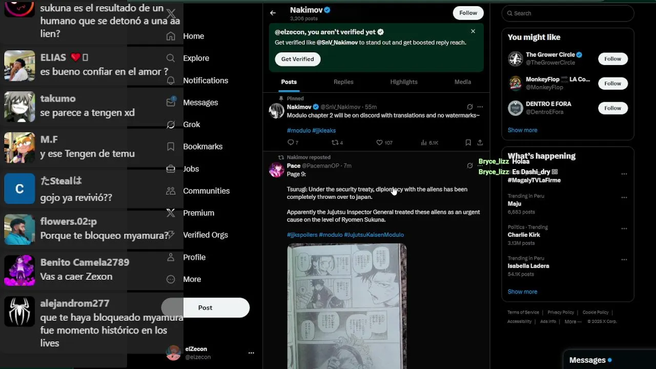Open Messages drawer at bottom

(609, 360)
